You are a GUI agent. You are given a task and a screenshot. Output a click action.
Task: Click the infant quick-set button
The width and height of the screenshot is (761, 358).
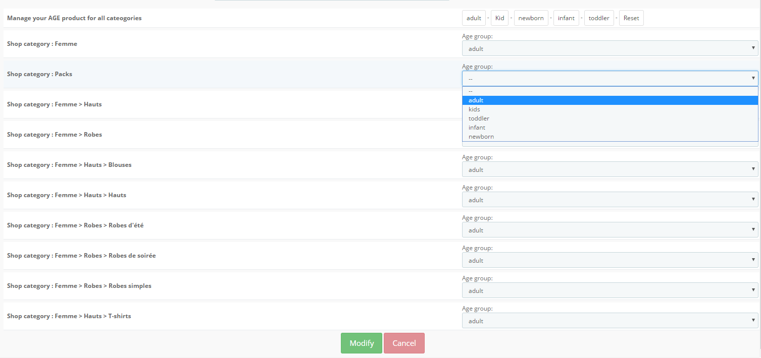coord(566,18)
